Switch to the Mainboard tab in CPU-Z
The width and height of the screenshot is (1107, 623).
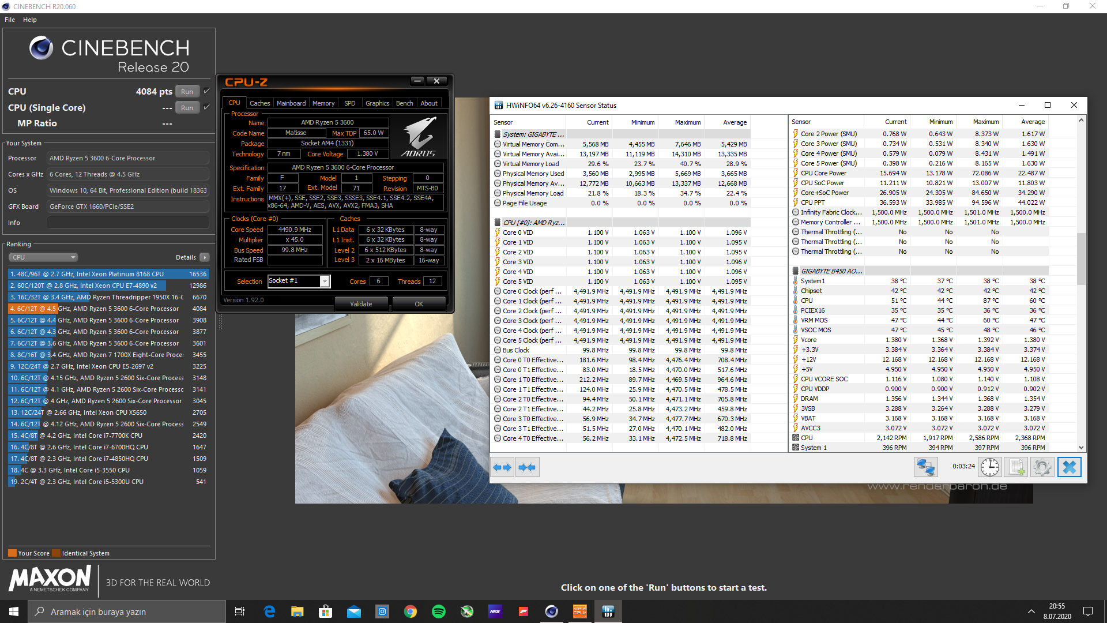(x=291, y=103)
